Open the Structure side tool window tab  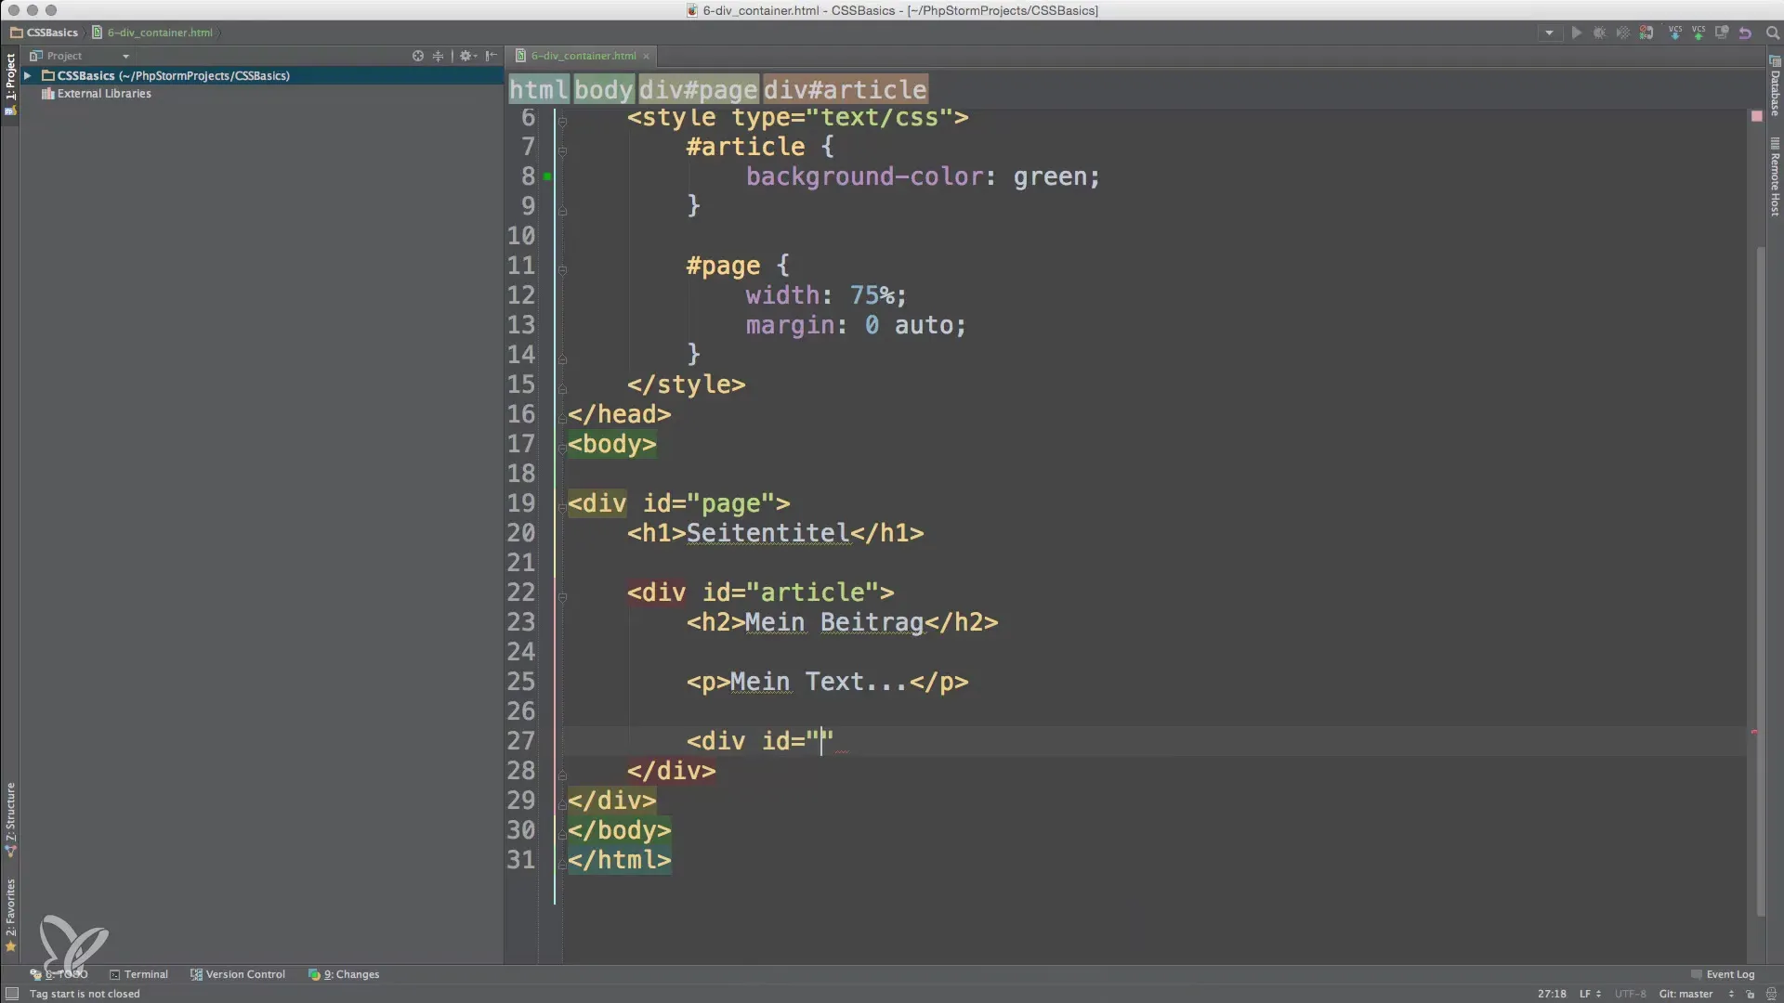(10, 818)
